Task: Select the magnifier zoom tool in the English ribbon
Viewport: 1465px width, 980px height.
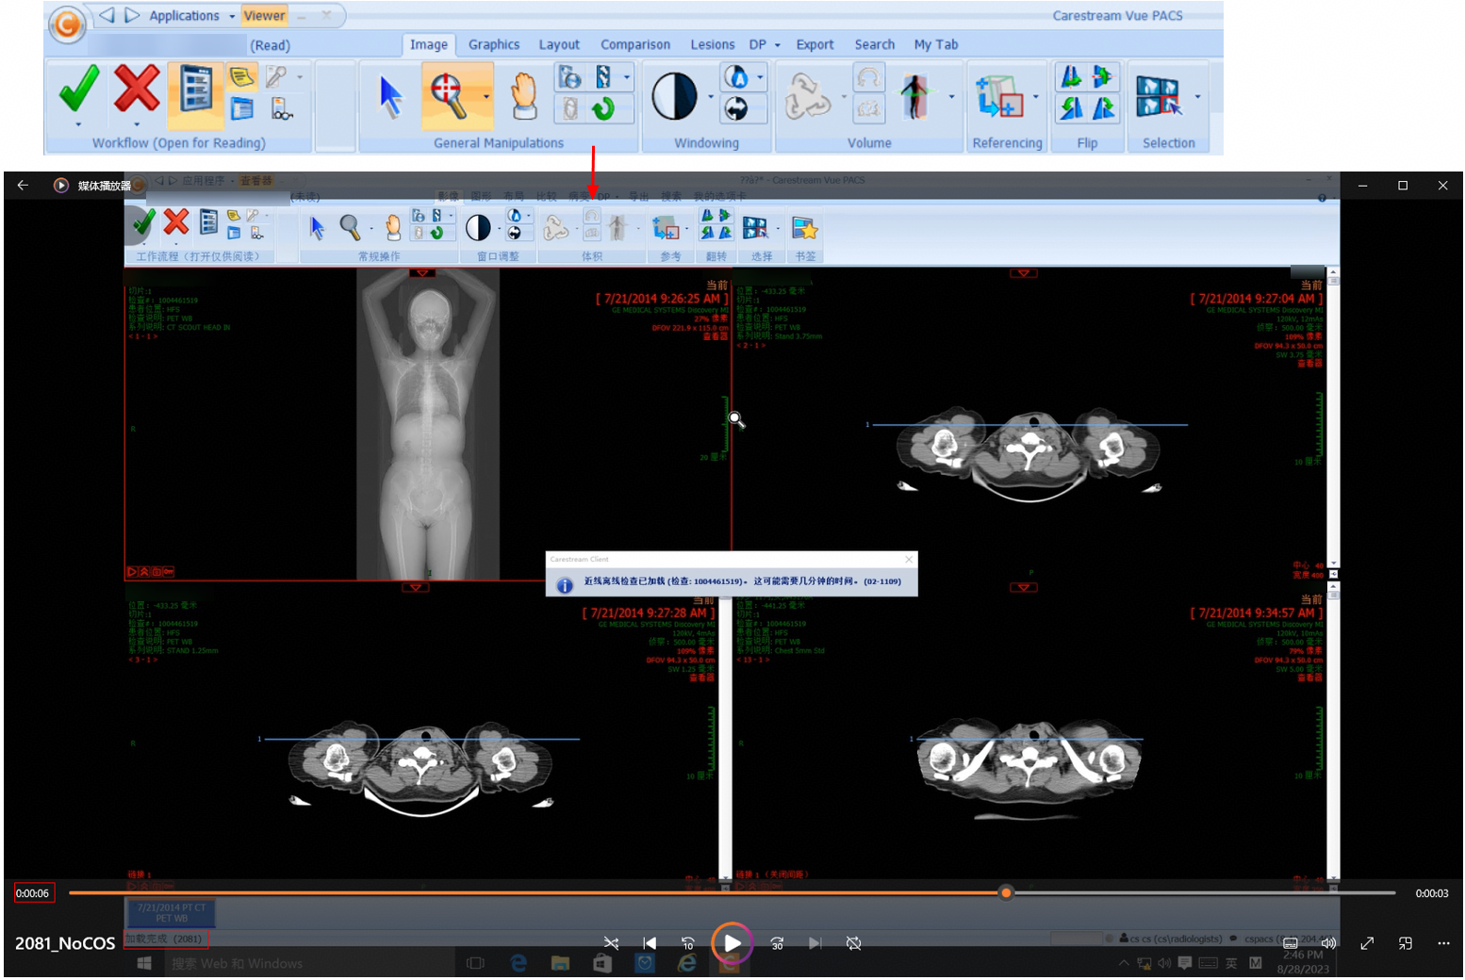Action: pos(450,95)
